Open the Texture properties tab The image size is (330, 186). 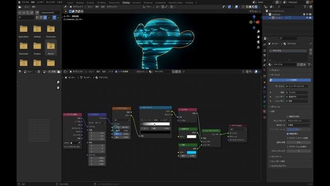(x=265, y=117)
